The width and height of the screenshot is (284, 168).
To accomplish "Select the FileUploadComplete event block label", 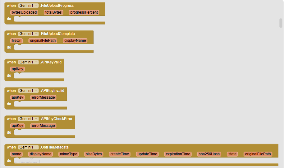I will [x=57, y=34].
